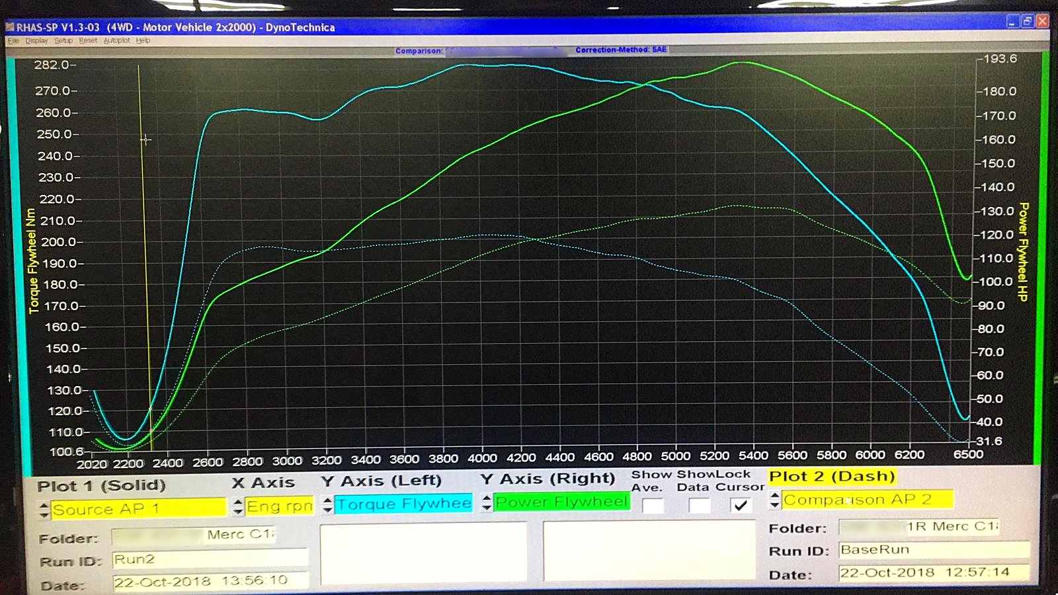Click the 100.6 value on left axis
The height and width of the screenshot is (595, 1058).
[x=67, y=452]
